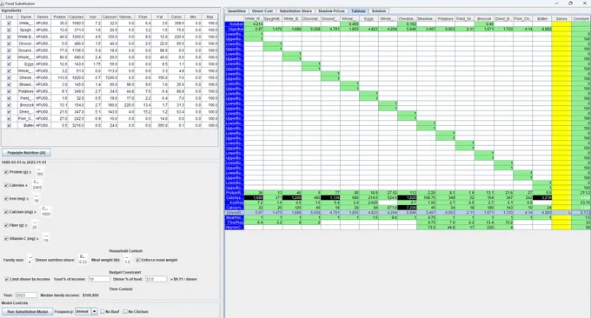The height and width of the screenshot is (318, 591).
Task: Open the Solution tab
Action: 379,11
